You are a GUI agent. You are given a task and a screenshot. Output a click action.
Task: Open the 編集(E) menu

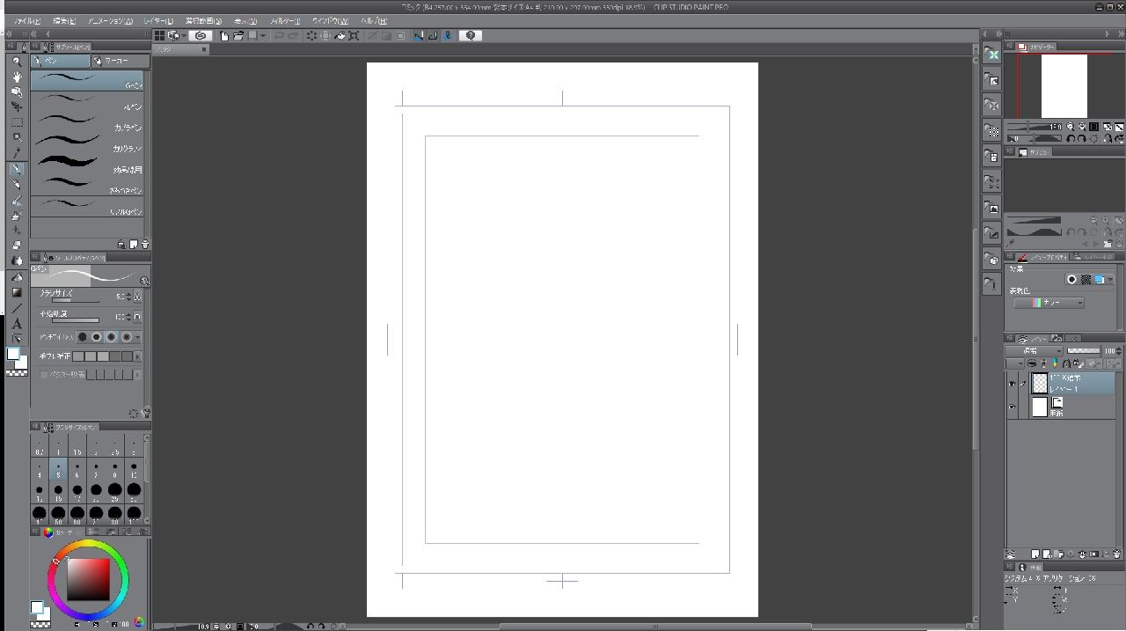[x=64, y=20]
